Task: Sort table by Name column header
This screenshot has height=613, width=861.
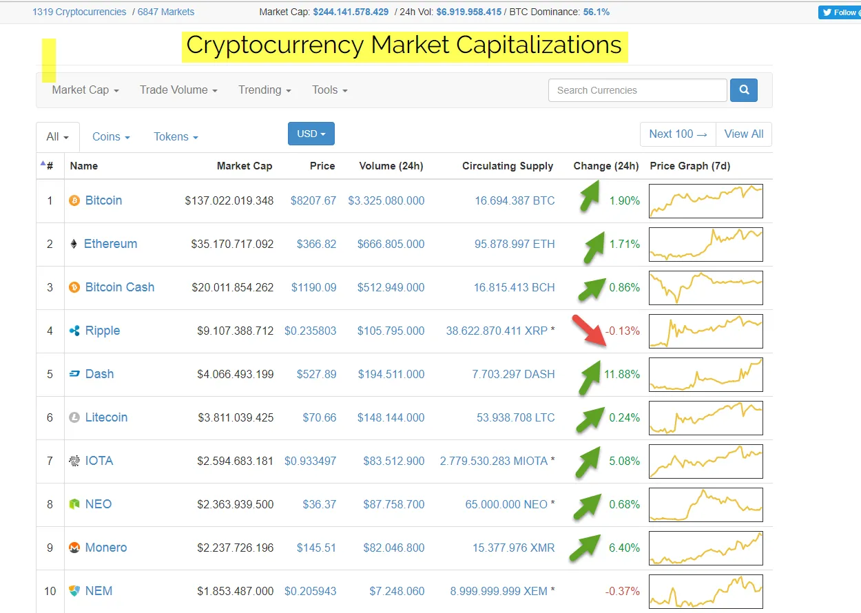Action: [84, 166]
